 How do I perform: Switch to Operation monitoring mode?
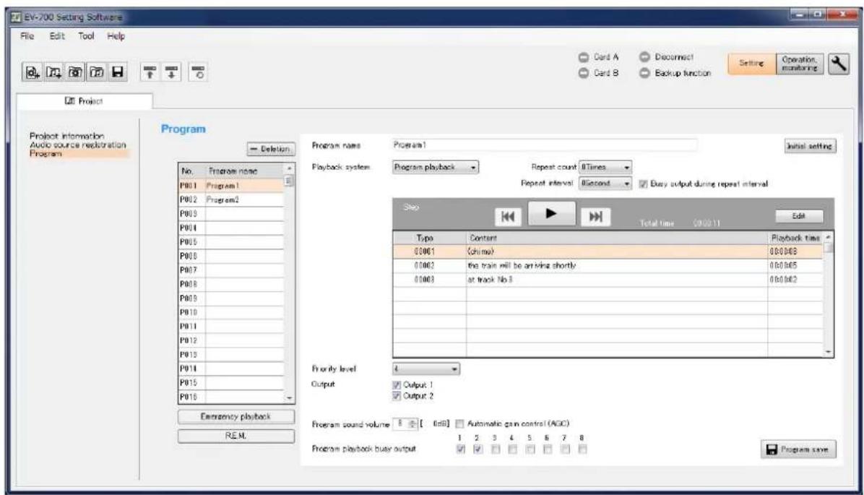800,64
